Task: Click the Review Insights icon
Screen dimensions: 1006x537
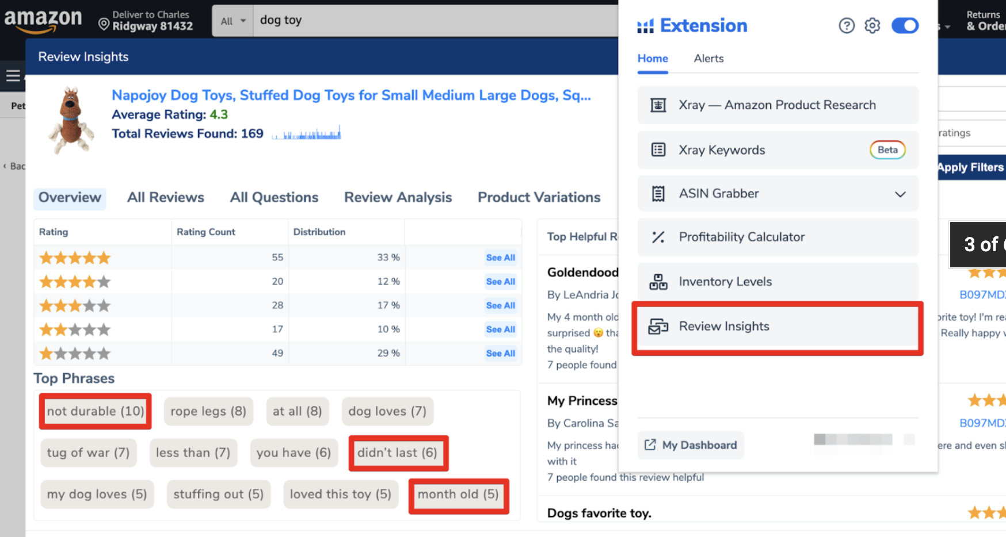Action: tap(658, 327)
